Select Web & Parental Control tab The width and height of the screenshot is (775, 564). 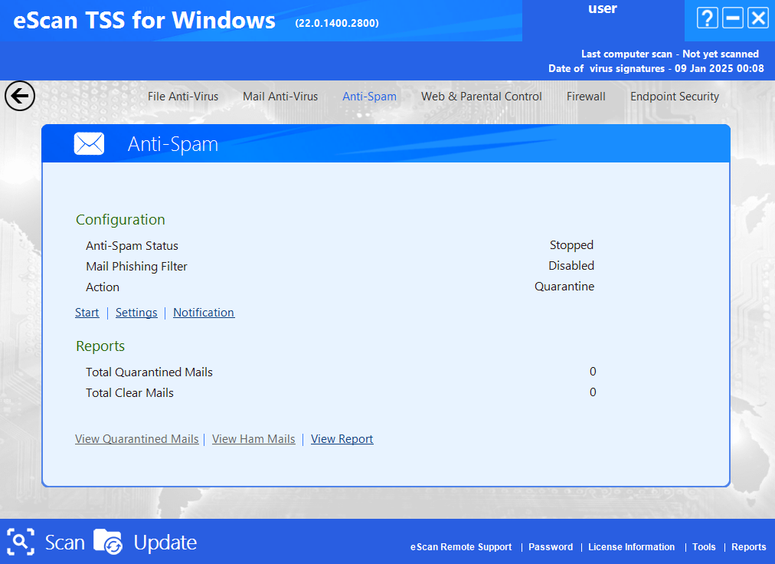pos(482,97)
